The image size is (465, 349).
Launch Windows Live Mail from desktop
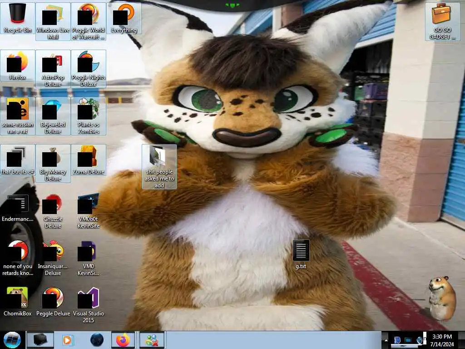pyautogui.click(x=53, y=21)
